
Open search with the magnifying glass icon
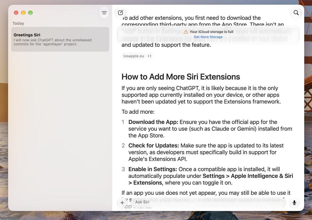296,12
